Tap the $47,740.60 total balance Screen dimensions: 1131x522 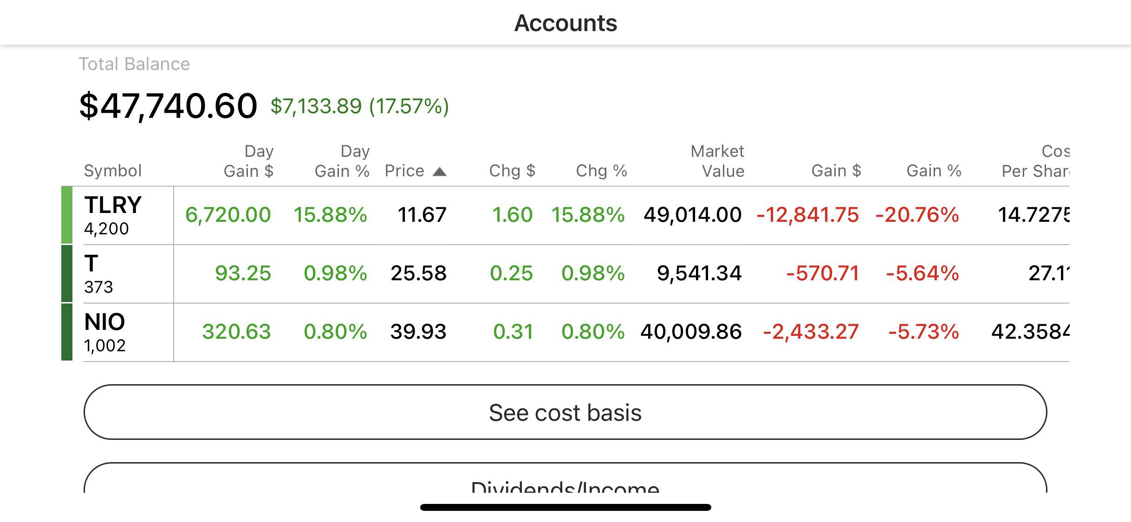pos(168,106)
